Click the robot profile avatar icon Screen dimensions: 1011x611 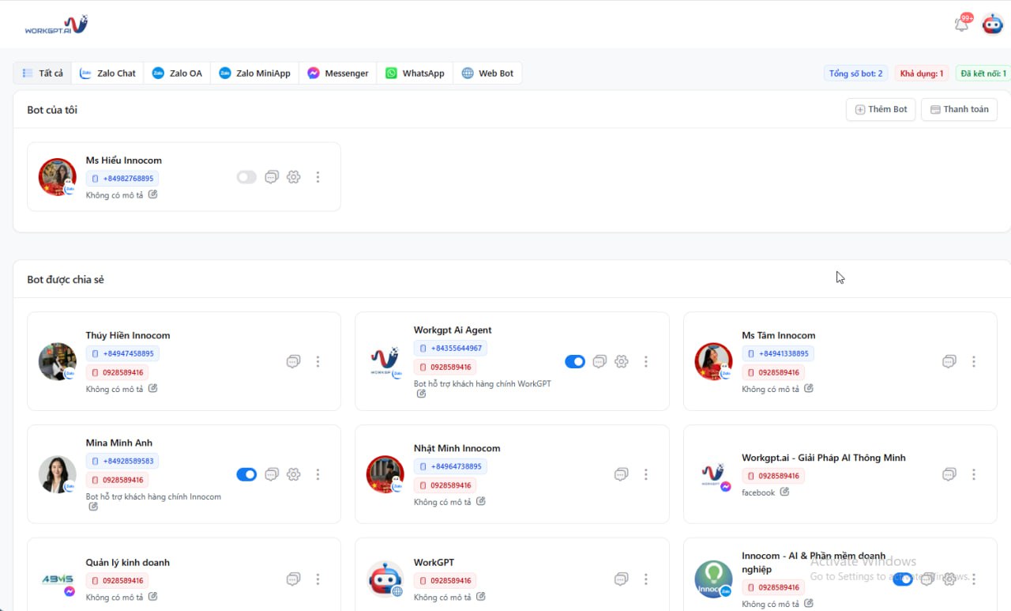tap(992, 25)
